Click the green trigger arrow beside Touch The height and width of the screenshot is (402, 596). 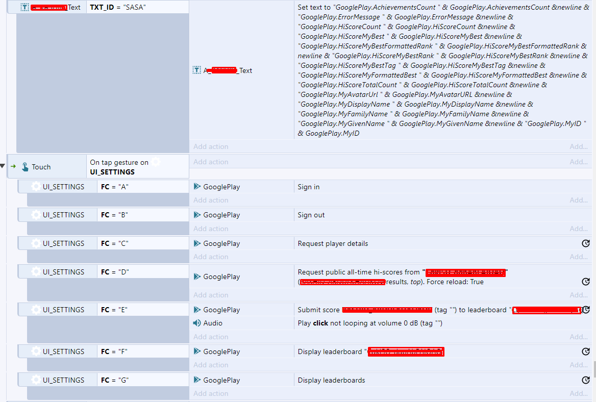pyautogui.click(x=13, y=166)
